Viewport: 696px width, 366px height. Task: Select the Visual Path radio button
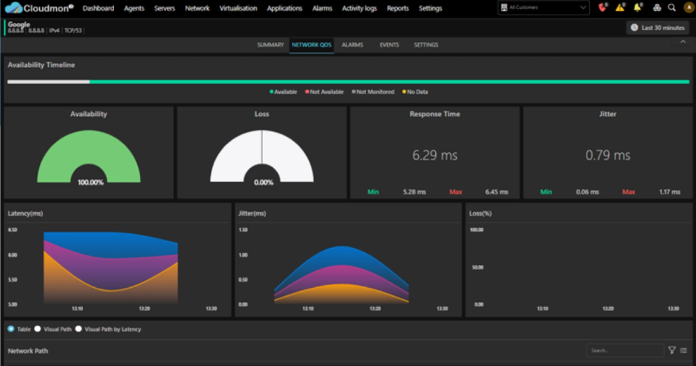(38, 329)
